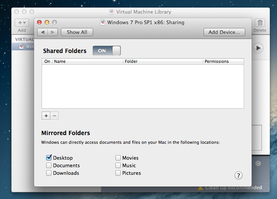Click the forward navigation arrow
Image resolution: width=277 pixels, height=199 pixels.
click(53, 32)
